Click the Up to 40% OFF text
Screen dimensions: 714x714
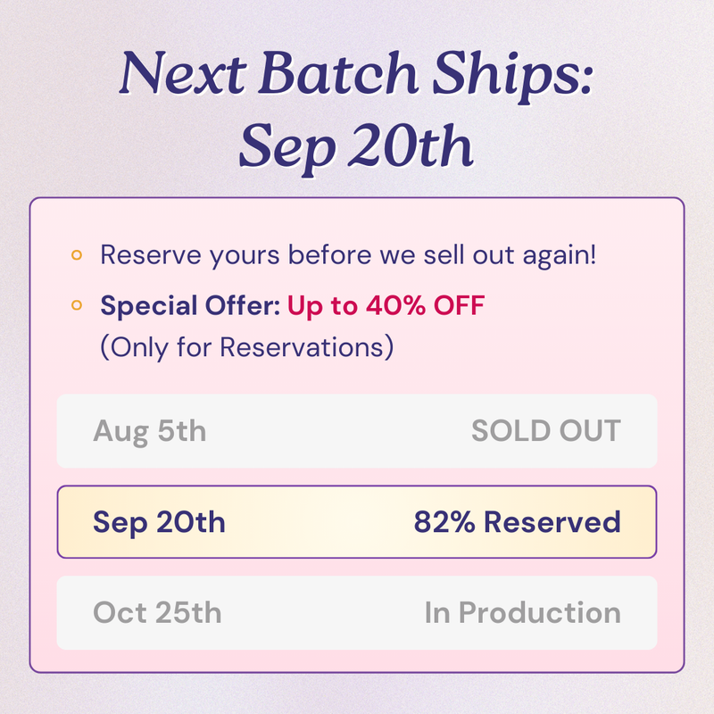[x=386, y=305]
